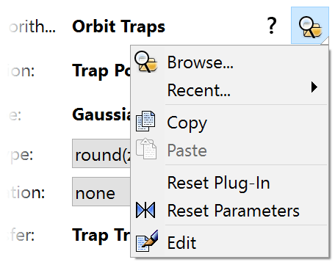
Task: Click the Trap Tr... transfer label
Action: tap(101, 235)
